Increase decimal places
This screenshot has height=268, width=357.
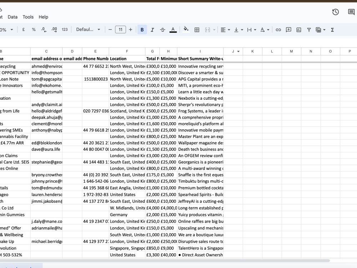tap(54, 30)
